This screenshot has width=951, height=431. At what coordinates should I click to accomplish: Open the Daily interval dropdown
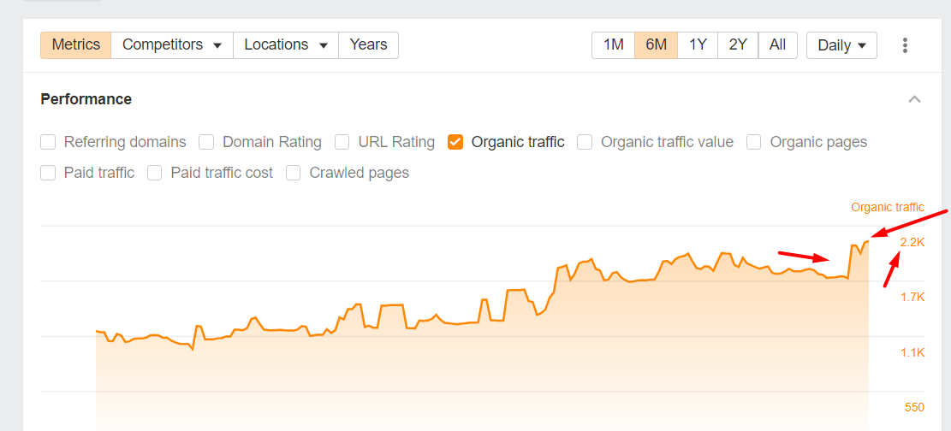click(x=841, y=45)
